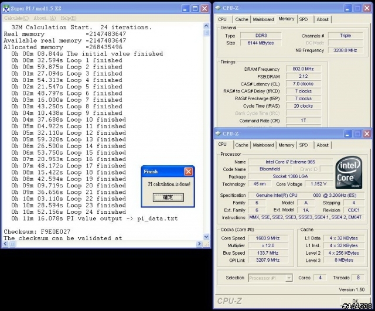The width and height of the screenshot is (375, 311).
Task: Click the Technology value 45 nm
Action: (260, 184)
